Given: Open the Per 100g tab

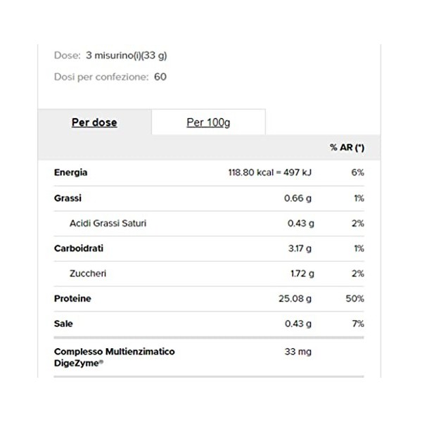Looking at the screenshot, I should tap(208, 122).
